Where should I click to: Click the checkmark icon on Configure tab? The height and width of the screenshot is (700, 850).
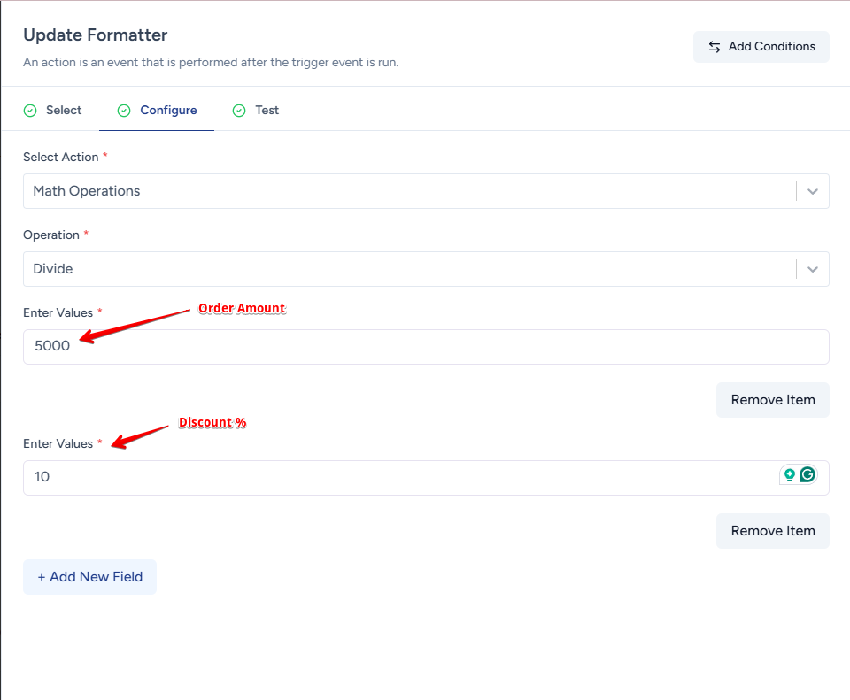[124, 111]
